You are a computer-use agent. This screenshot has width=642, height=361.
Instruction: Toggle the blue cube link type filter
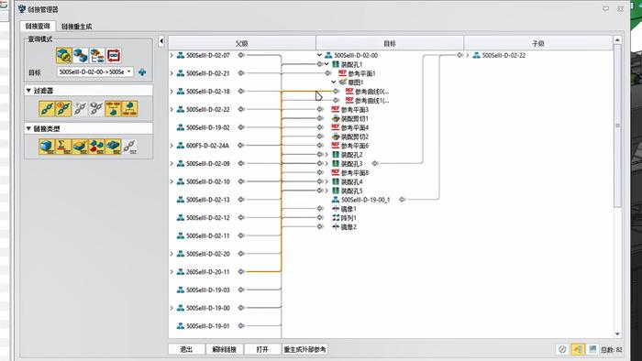(47, 147)
